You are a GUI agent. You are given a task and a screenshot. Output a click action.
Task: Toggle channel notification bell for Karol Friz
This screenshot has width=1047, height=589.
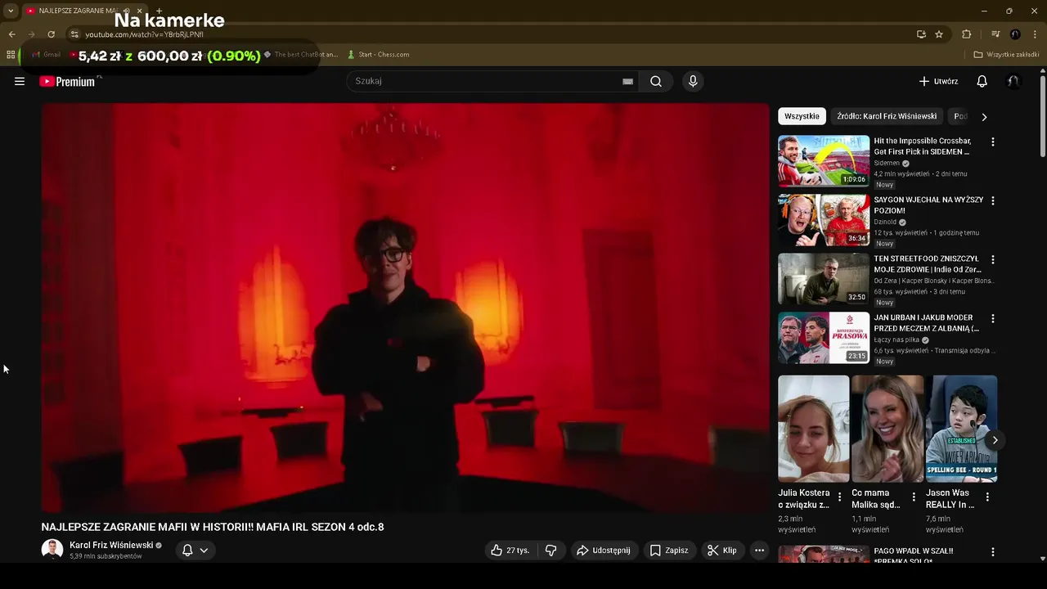point(187,551)
